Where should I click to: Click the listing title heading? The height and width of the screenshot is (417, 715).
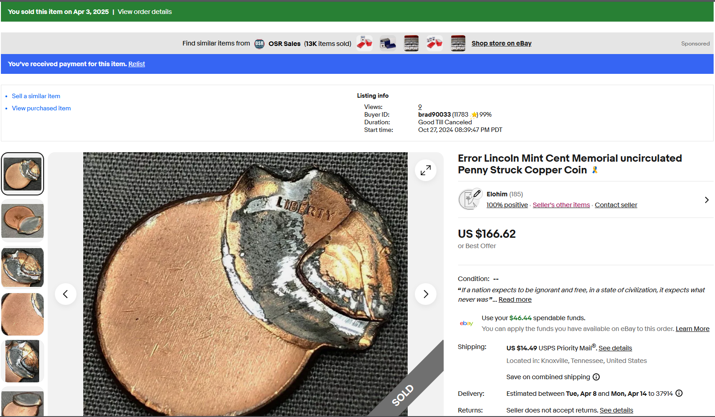pyautogui.click(x=570, y=164)
